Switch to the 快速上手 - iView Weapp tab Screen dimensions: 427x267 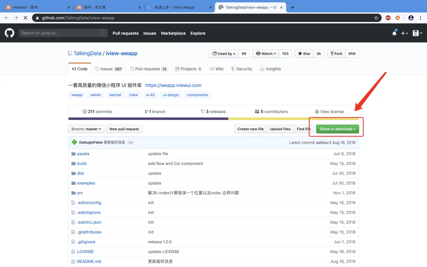click(x=180, y=7)
